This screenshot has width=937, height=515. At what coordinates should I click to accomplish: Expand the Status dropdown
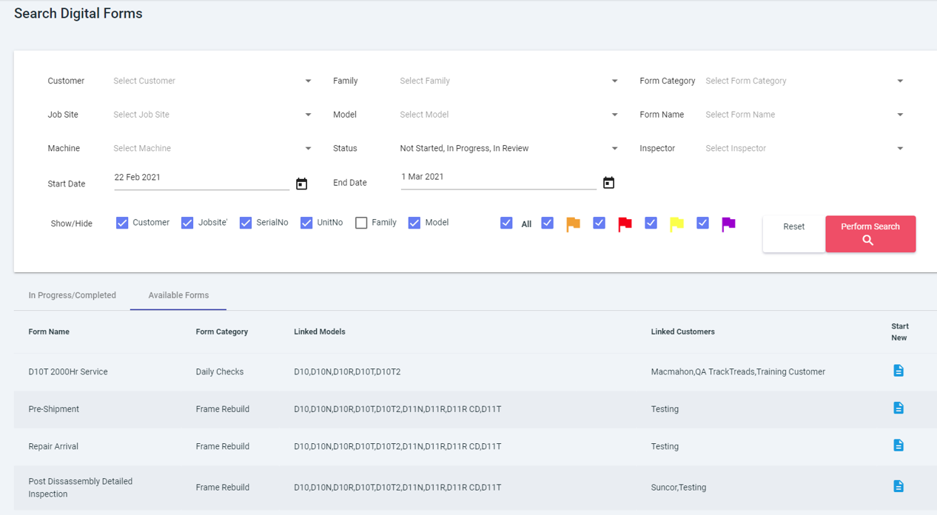point(614,148)
